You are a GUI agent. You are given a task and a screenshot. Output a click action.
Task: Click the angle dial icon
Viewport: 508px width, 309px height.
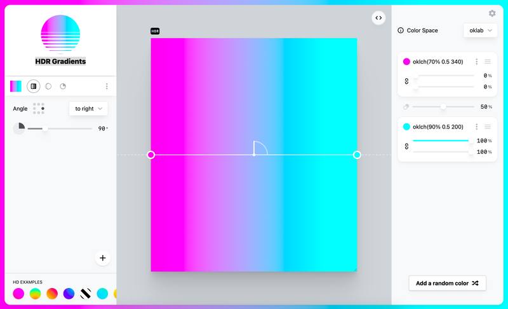pos(19,128)
